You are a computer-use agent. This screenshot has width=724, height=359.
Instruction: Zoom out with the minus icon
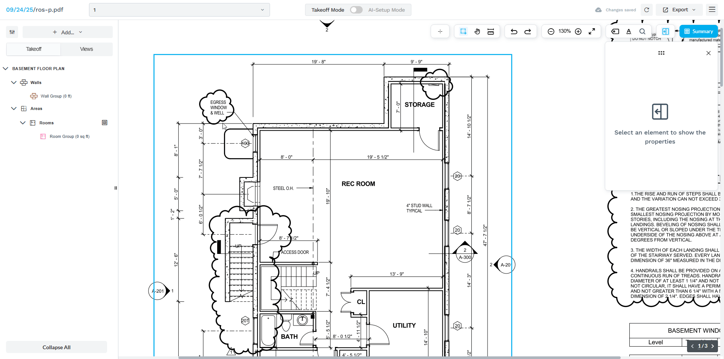(x=551, y=32)
